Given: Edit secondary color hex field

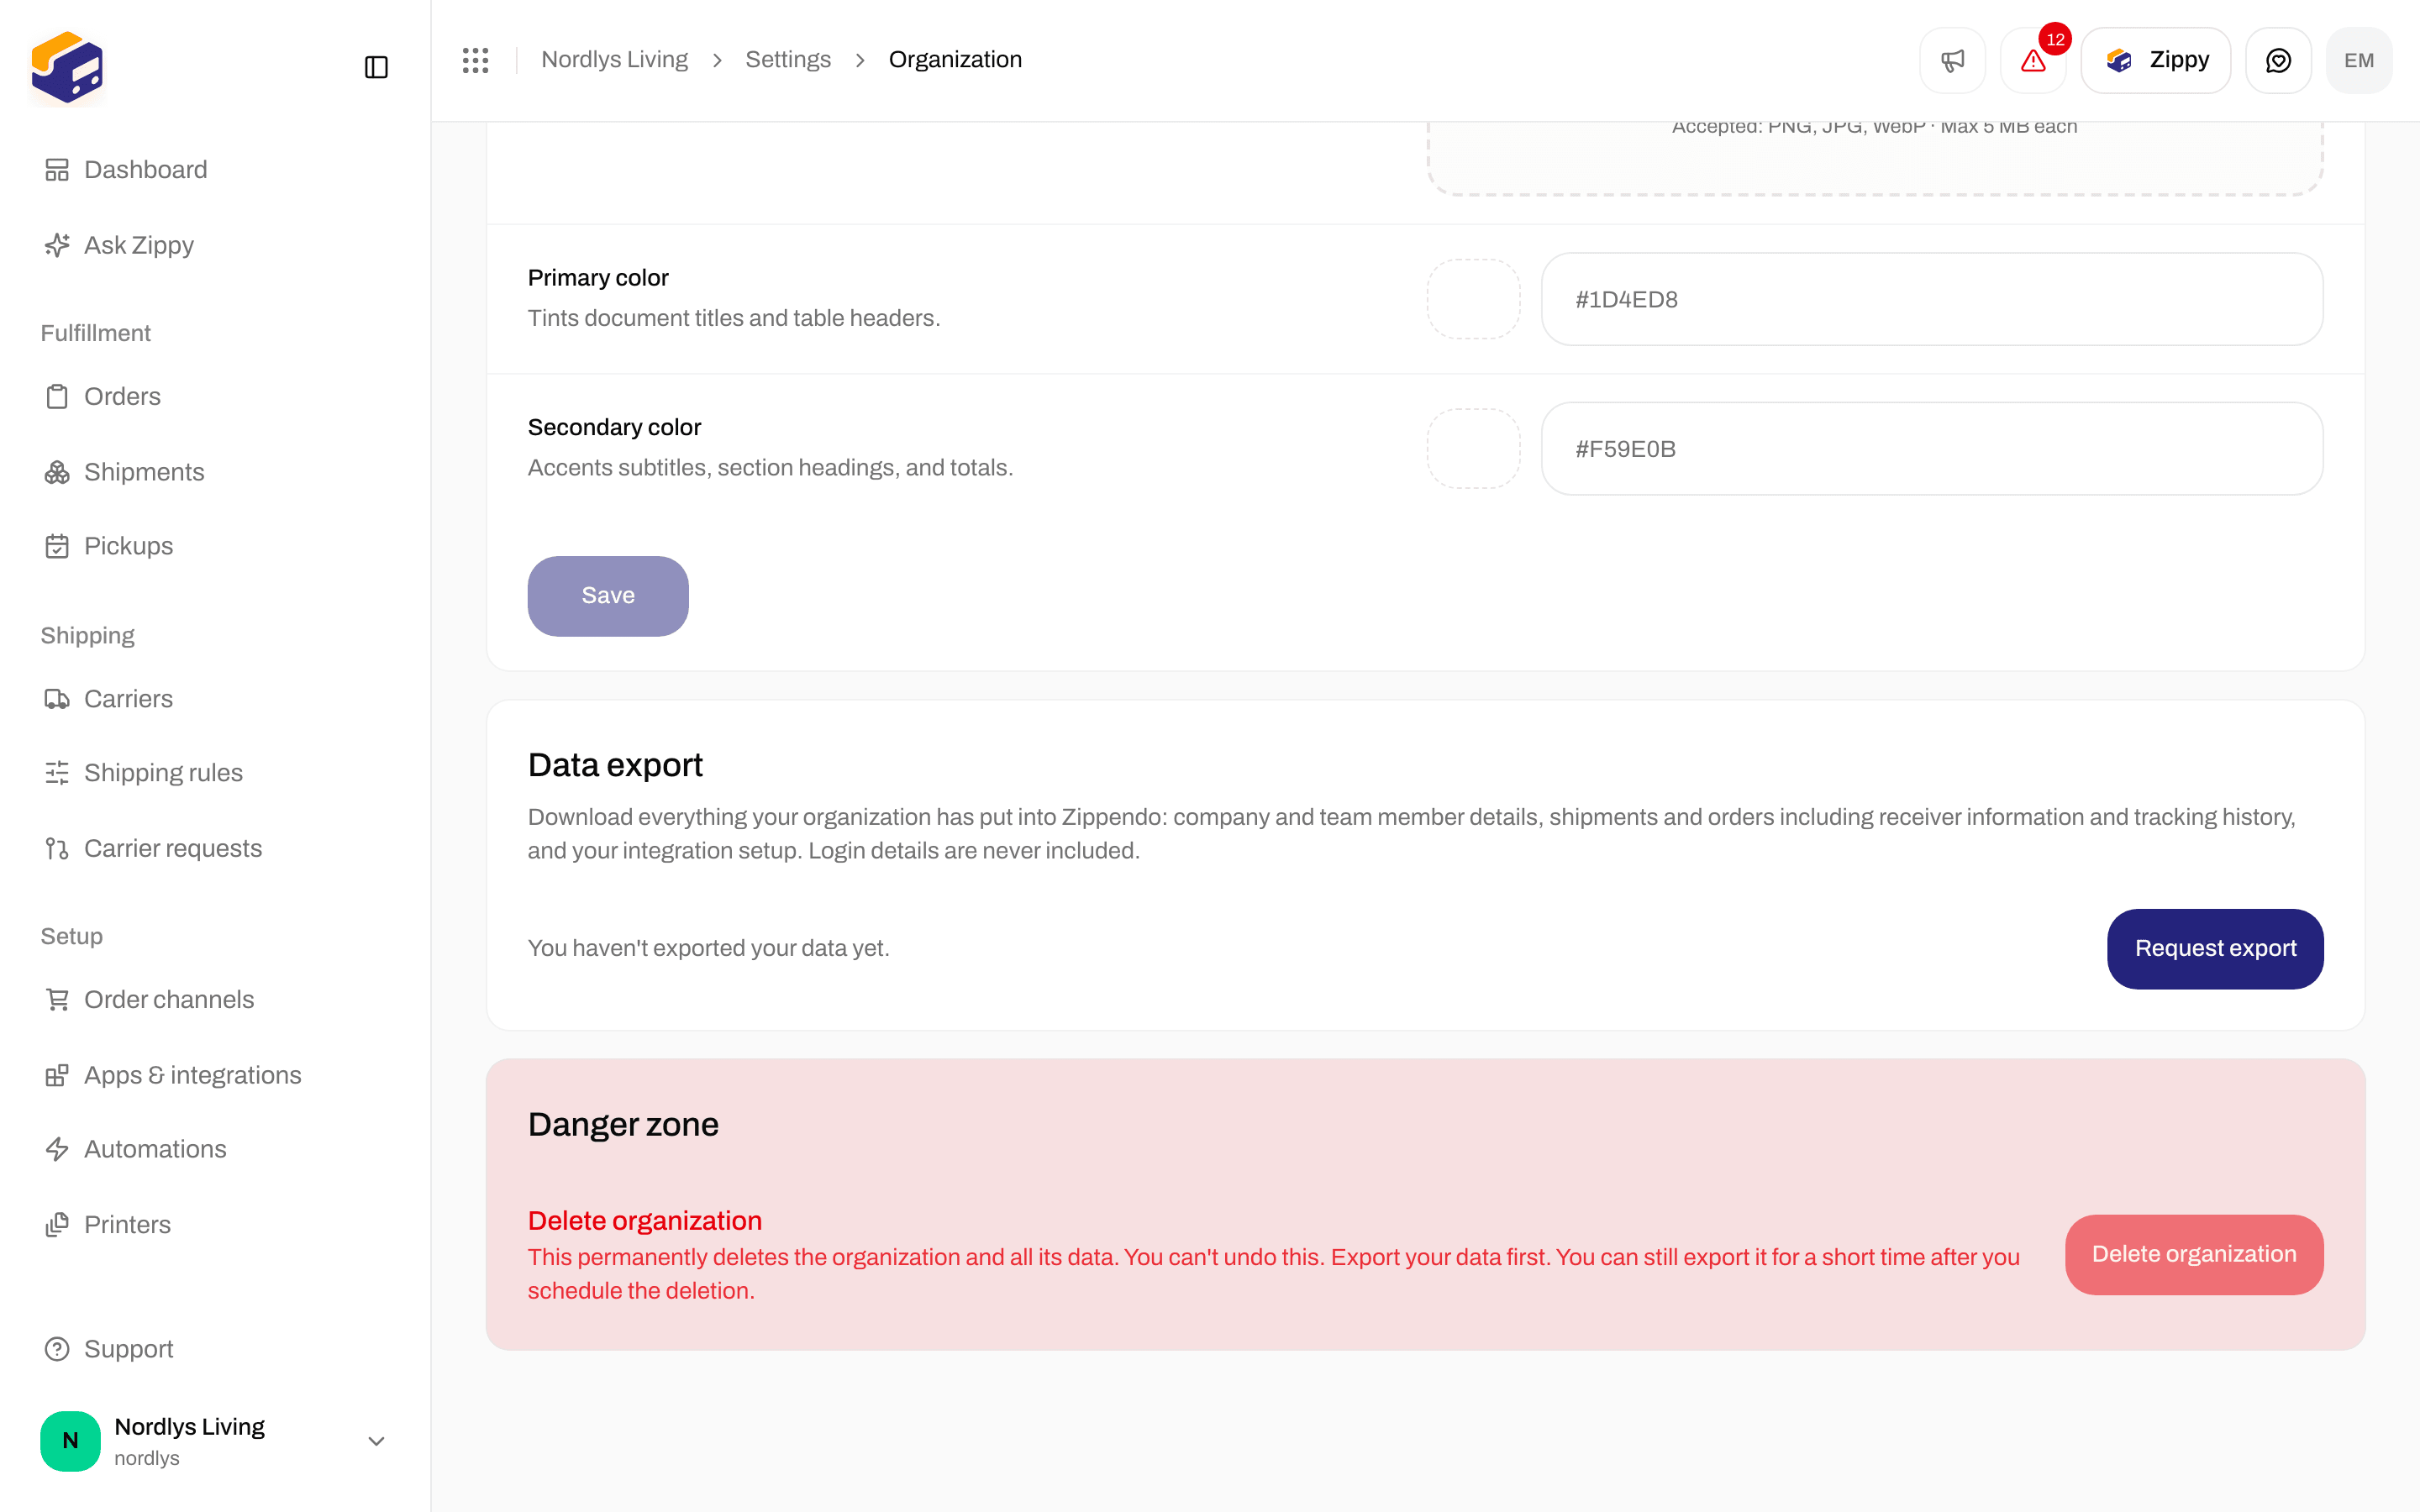Looking at the screenshot, I should pyautogui.click(x=1932, y=449).
